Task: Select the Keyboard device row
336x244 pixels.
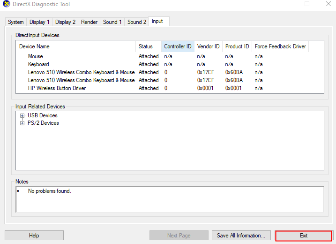Action: [38, 64]
